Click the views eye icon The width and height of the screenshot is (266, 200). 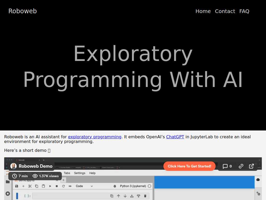point(35,176)
